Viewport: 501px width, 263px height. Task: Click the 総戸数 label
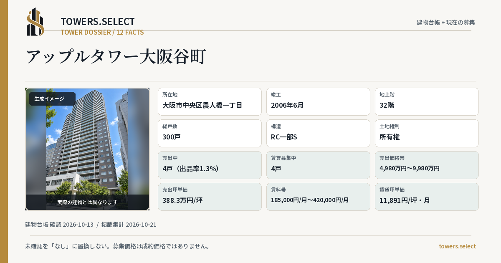[170, 126]
